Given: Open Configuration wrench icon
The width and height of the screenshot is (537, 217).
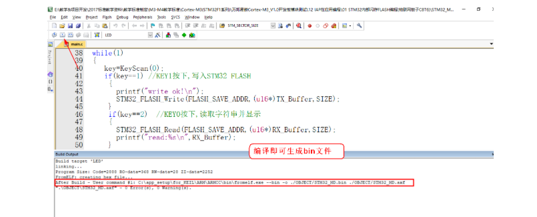Looking at the screenshot, I should click(359, 26).
